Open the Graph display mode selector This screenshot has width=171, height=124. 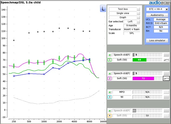pyautogui.click(x=139, y=17)
